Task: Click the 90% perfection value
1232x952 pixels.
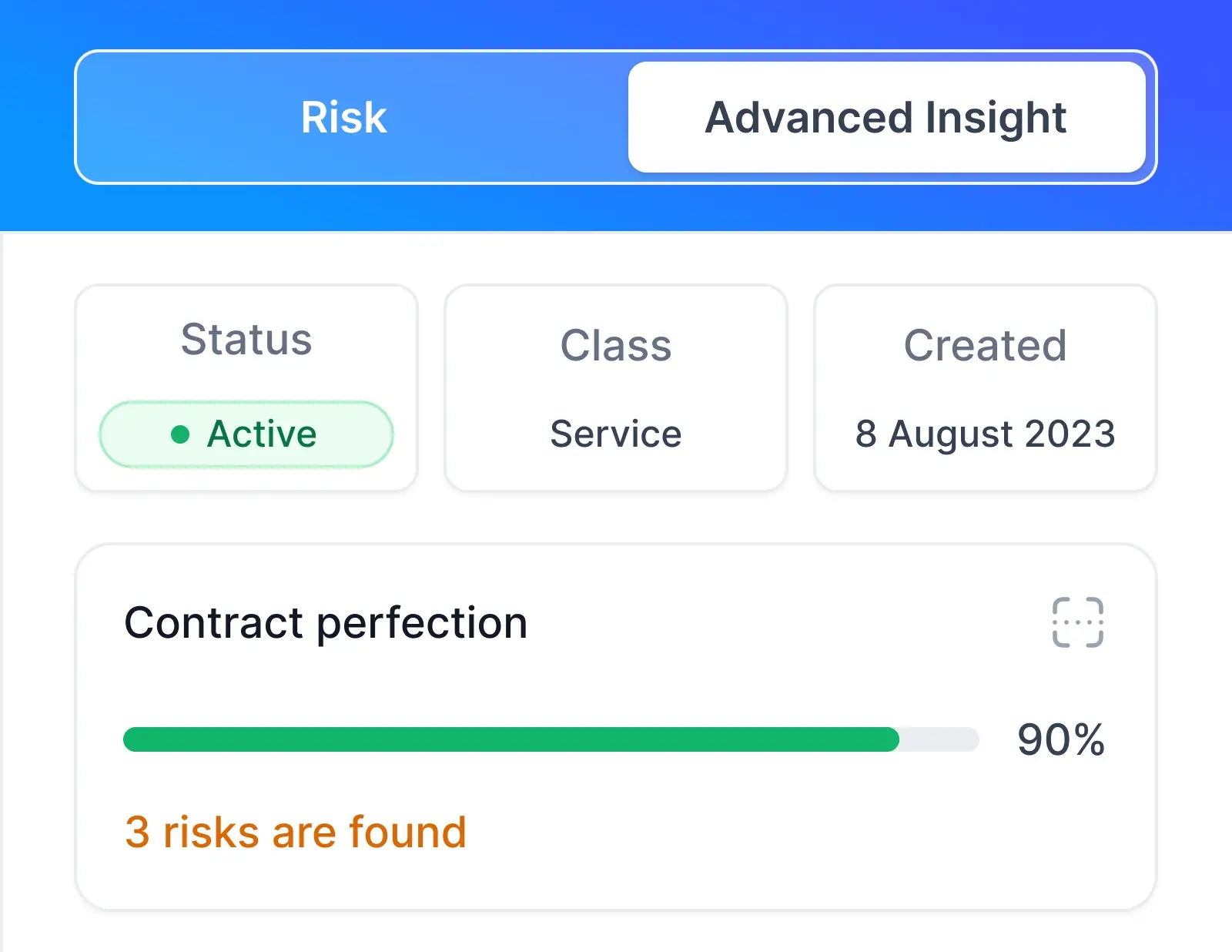Action: pos(1061,739)
